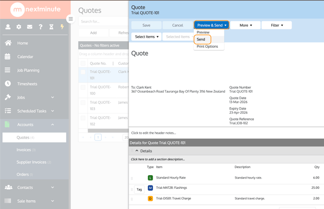Click the Save button

(x=146, y=25)
